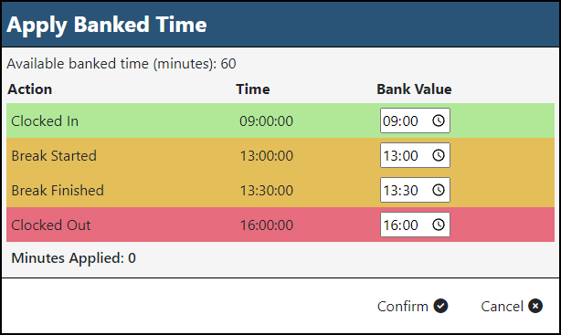This screenshot has height=335, width=561.
Task: Click the Cancel button text
Action: pos(502,307)
